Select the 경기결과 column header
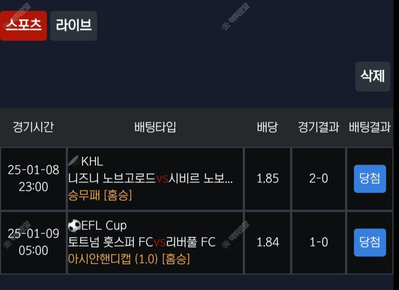The height and width of the screenshot is (290, 399). pyautogui.click(x=319, y=127)
